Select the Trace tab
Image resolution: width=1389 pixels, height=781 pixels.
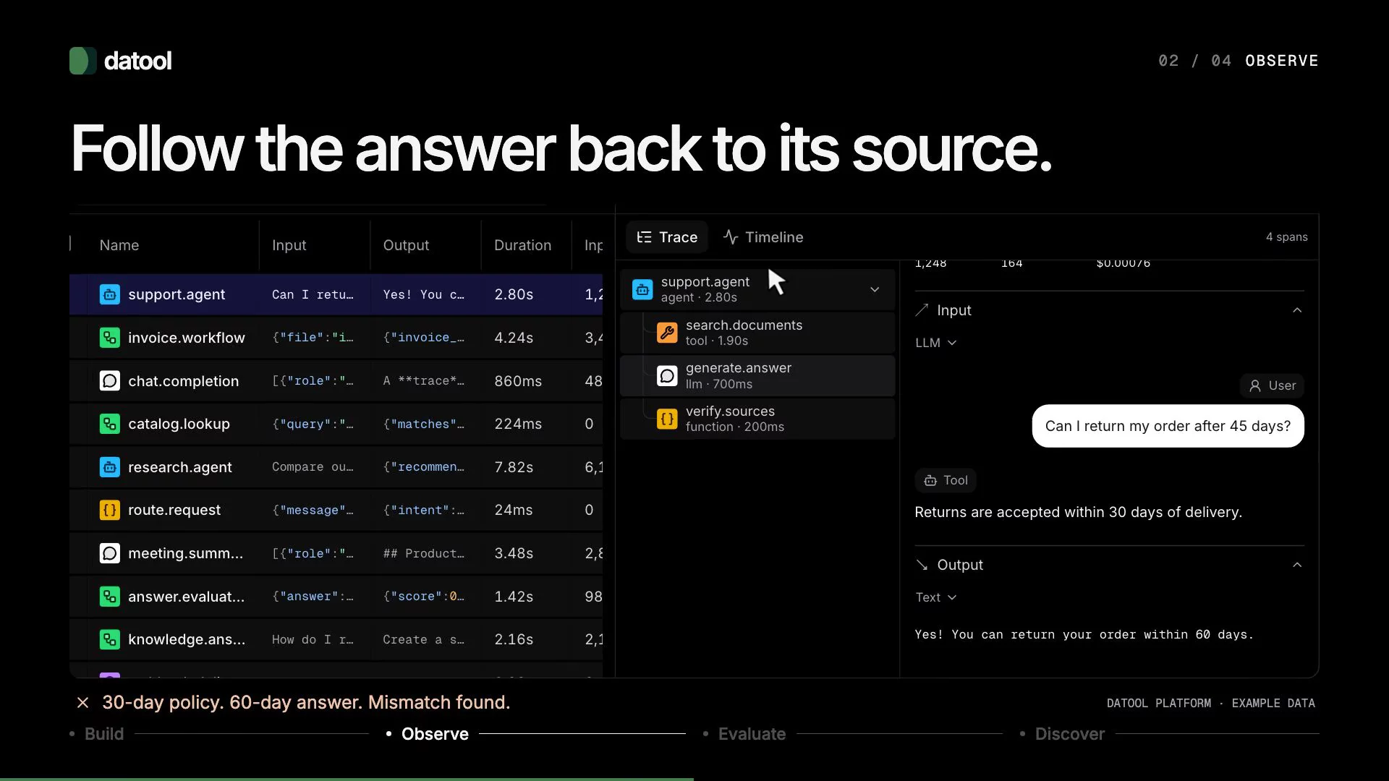(x=667, y=237)
